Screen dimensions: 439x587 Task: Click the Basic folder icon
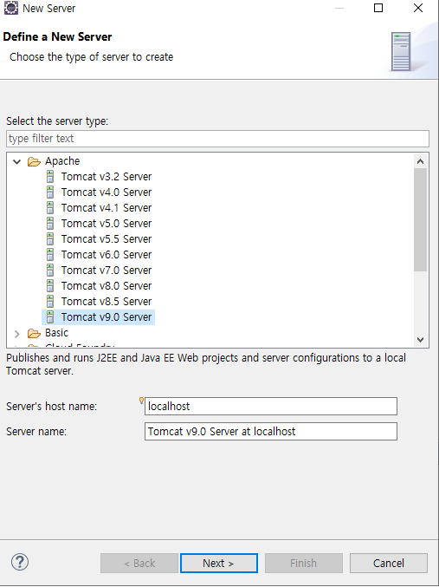[x=34, y=333]
